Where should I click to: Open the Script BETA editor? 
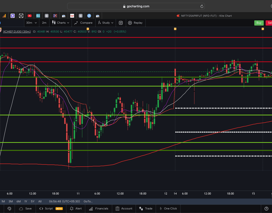[x=51, y=208]
